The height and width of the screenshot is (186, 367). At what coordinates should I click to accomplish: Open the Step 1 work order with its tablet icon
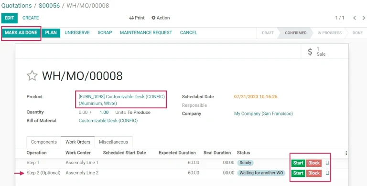pos(327,163)
